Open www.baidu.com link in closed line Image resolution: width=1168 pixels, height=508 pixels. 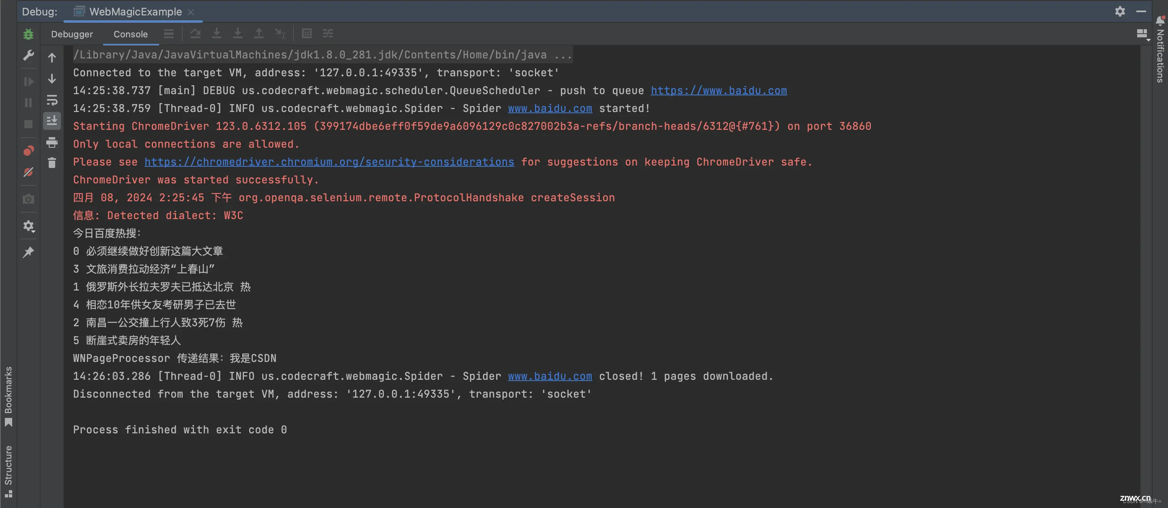550,376
